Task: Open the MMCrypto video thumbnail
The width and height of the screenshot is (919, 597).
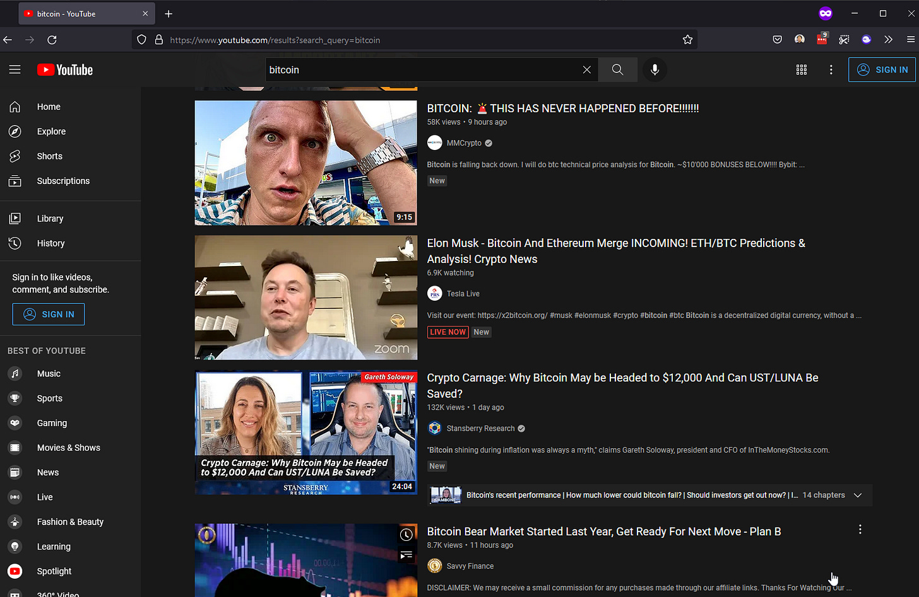Action: coord(306,163)
